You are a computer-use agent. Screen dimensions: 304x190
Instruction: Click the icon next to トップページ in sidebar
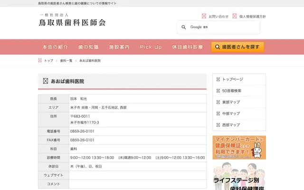(x=218, y=79)
